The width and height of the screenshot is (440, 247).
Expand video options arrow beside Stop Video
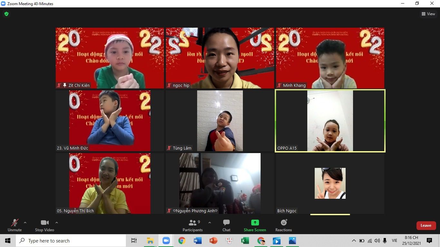coord(57,223)
